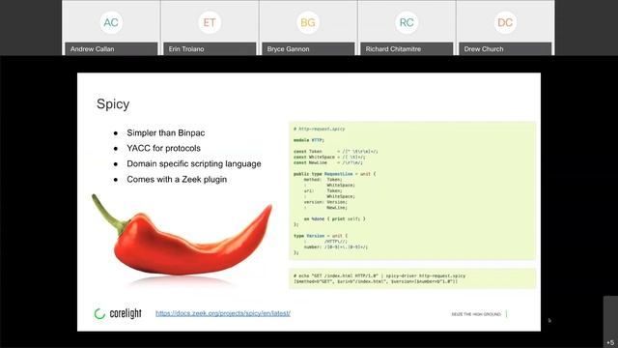Click Erin Troiano's ET avatar
Screen dimensions: 618x348
click(210, 22)
